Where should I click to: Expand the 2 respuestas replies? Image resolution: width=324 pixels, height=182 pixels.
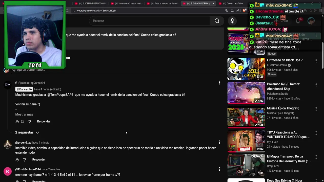click(x=27, y=132)
